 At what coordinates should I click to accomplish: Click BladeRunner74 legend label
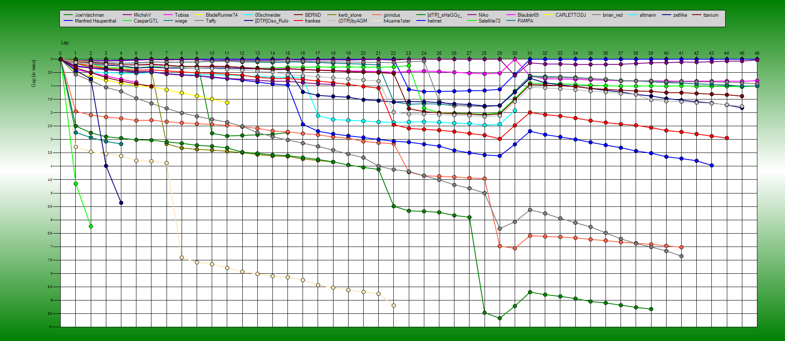coord(222,15)
